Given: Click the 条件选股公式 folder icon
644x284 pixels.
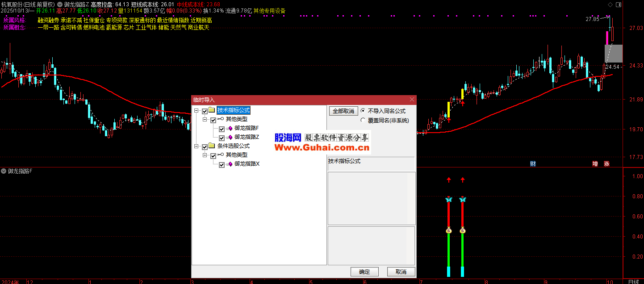Looking at the screenshot, I should (212, 146).
